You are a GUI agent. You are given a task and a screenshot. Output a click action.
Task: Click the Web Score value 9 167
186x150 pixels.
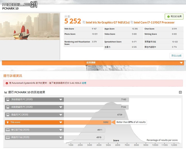[94, 29]
